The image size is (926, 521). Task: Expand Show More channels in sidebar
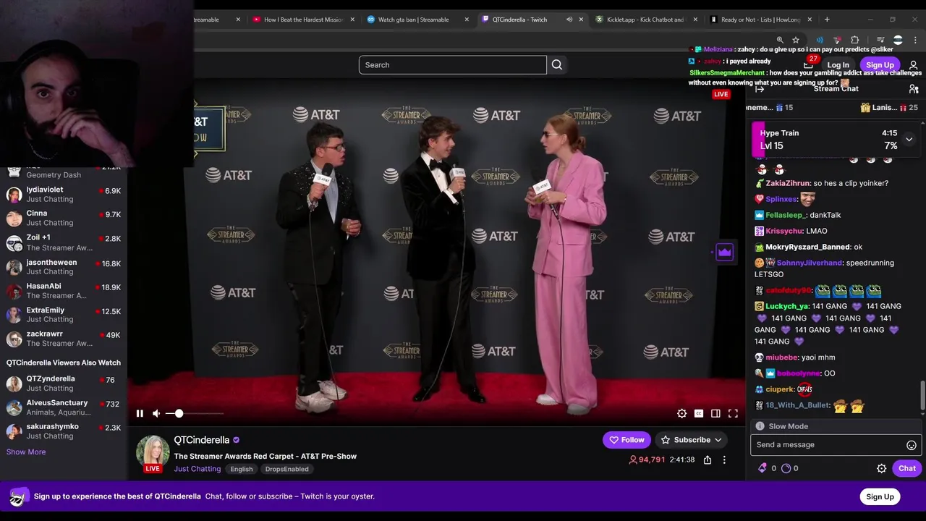(26, 452)
